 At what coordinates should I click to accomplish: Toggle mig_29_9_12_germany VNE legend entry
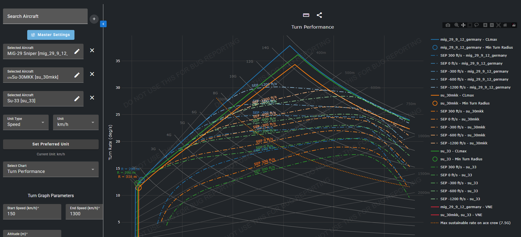(x=462, y=207)
